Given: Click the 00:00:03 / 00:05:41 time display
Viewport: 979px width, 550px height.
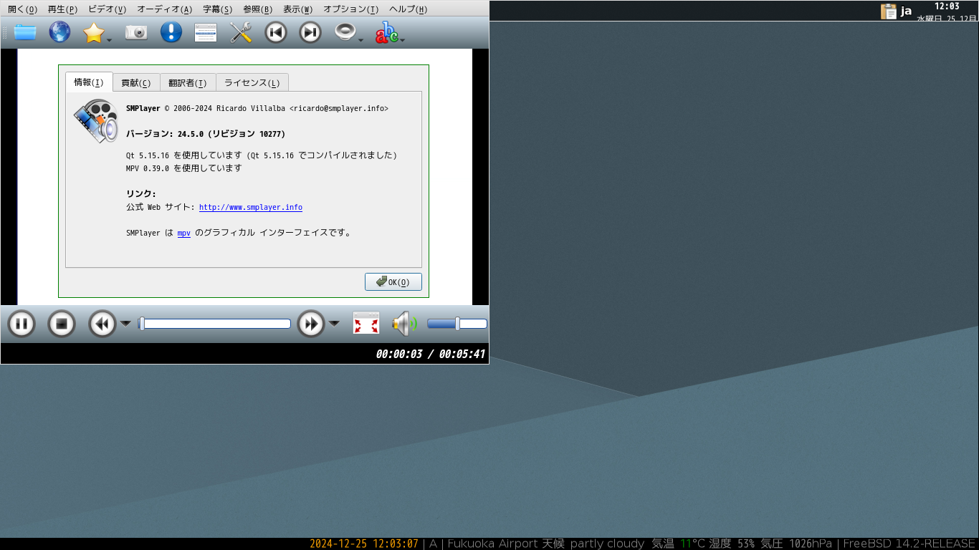Looking at the screenshot, I should pos(431,354).
